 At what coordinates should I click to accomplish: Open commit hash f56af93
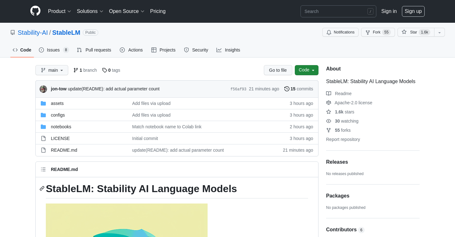click(238, 89)
